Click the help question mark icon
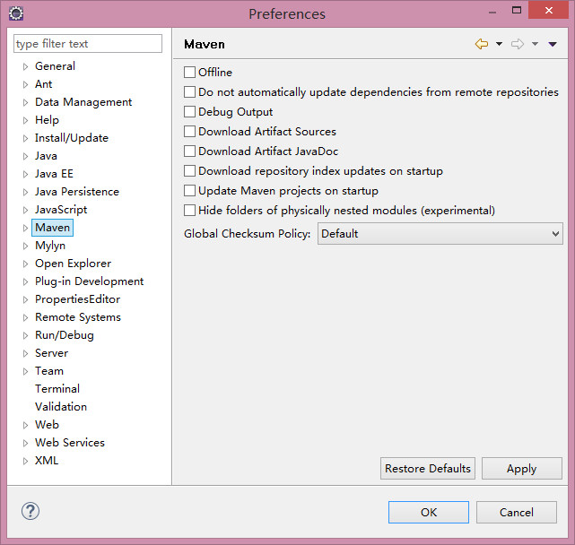This screenshot has height=545, width=575. click(30, 511)
